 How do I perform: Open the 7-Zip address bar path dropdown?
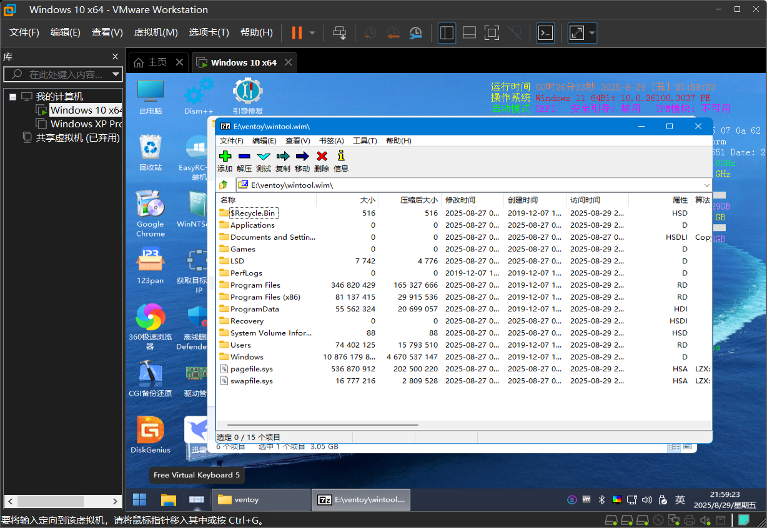[x=706, y=185]
